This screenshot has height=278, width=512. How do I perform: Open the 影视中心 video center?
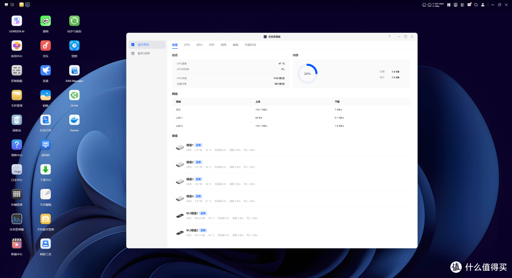(x=17, y=244)
